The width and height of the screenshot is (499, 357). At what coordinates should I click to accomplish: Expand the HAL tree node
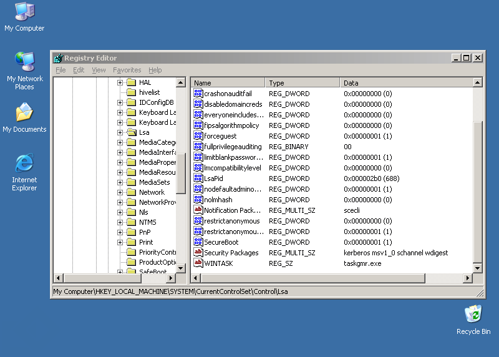(x=120, y=83)
